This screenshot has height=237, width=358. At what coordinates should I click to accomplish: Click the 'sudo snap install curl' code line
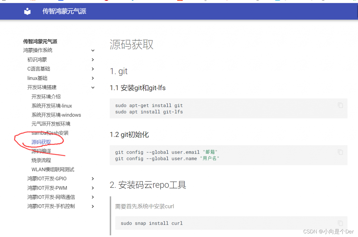coord(152,223)
